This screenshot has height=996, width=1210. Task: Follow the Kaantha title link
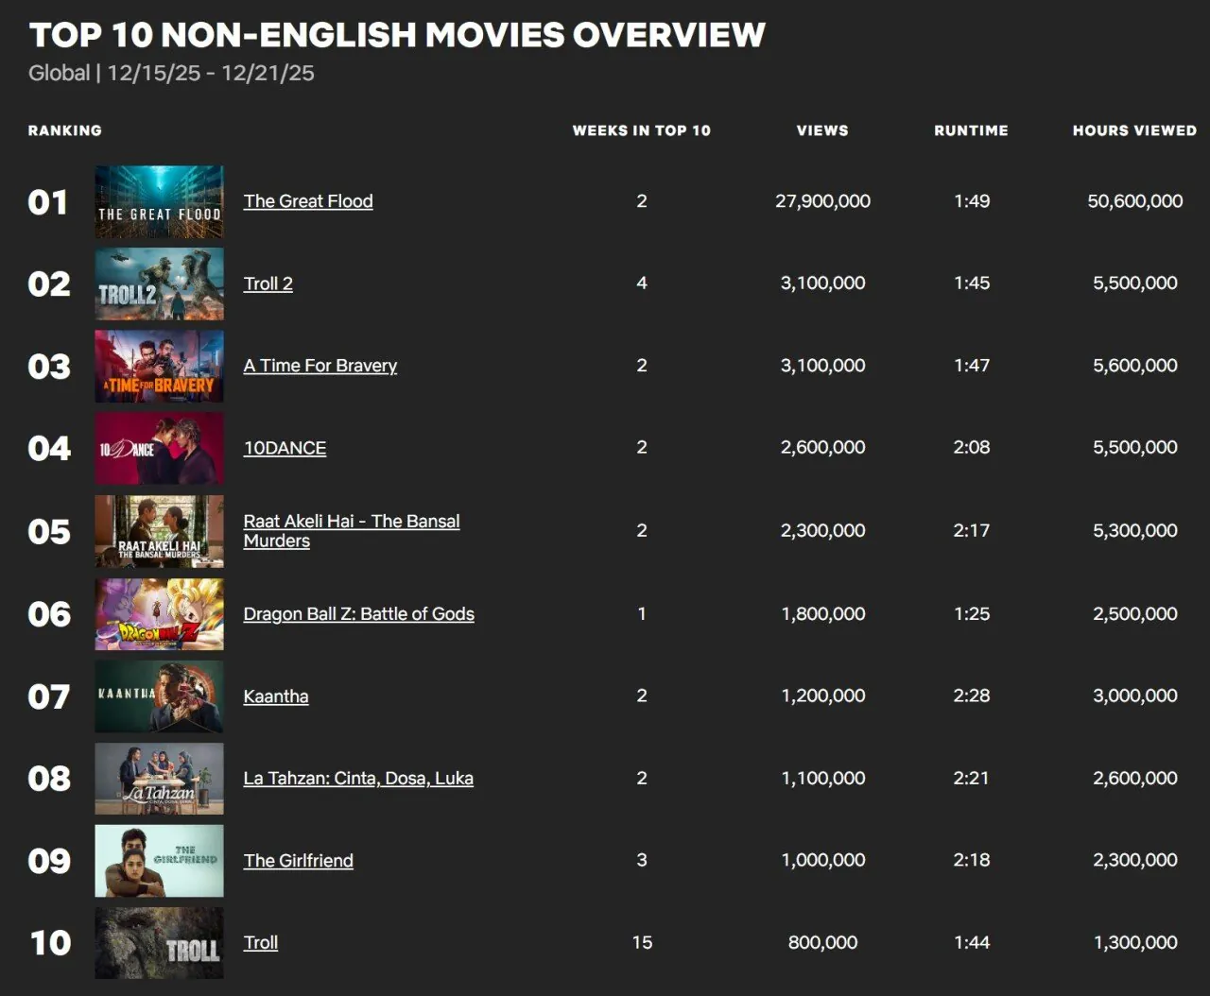[x=275, y=696]
